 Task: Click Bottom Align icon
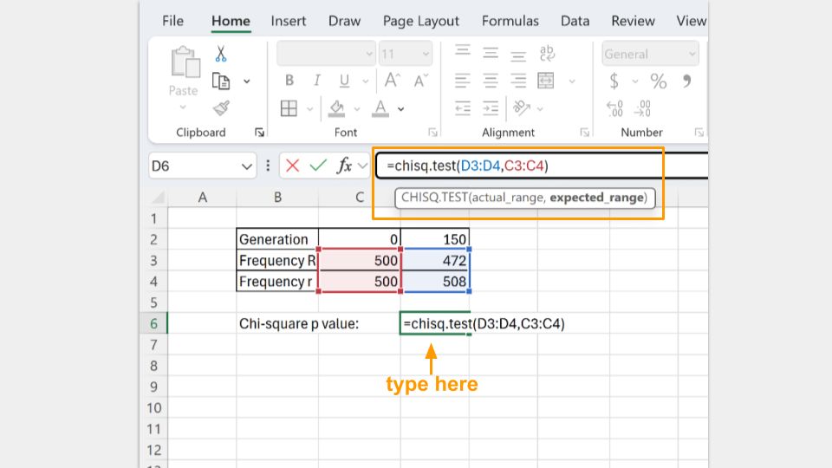pos(518,55)
